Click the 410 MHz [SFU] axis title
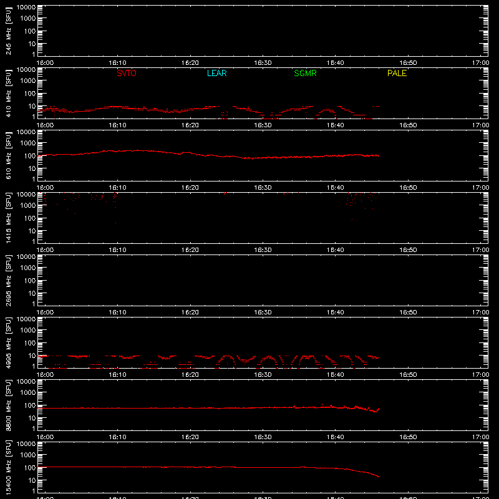 [x=8, y=93]
